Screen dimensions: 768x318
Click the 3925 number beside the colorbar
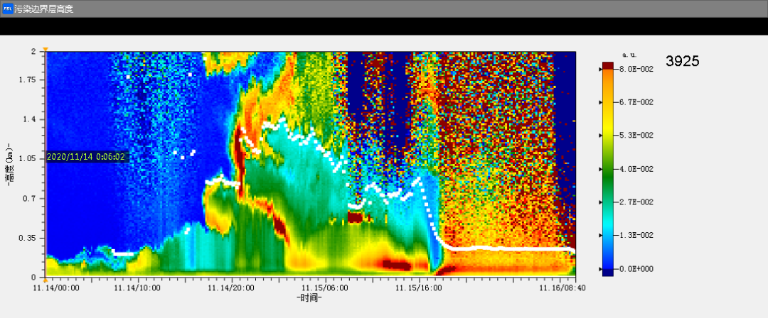coord(682,62)
